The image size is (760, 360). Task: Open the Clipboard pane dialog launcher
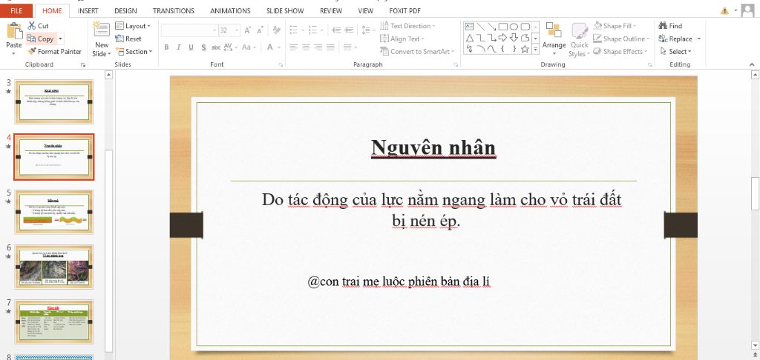pyautogui.click(x=83, y=64)
